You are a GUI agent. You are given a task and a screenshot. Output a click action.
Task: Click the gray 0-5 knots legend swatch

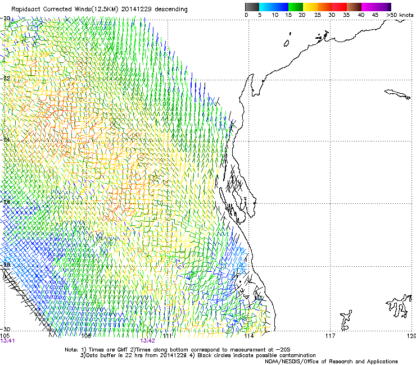click(252, 7)
